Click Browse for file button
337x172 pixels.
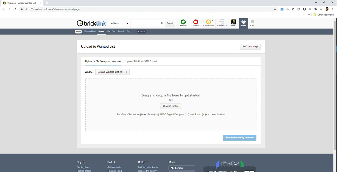(x=171, y=106)
